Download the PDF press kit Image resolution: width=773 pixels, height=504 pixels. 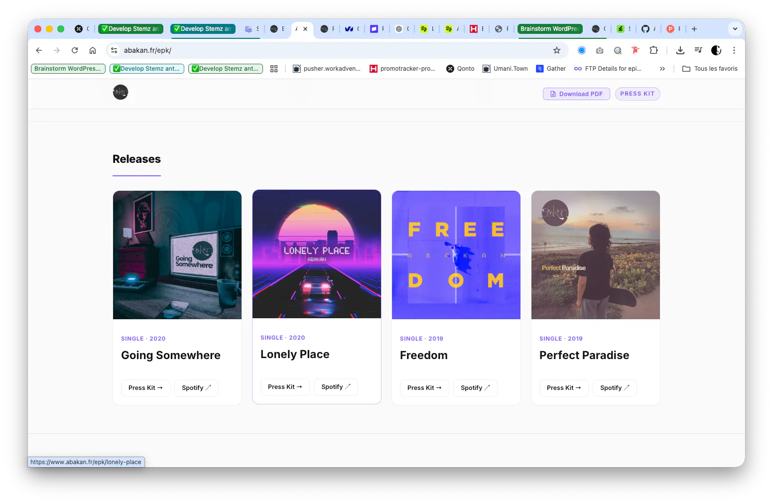pos(576,94)
